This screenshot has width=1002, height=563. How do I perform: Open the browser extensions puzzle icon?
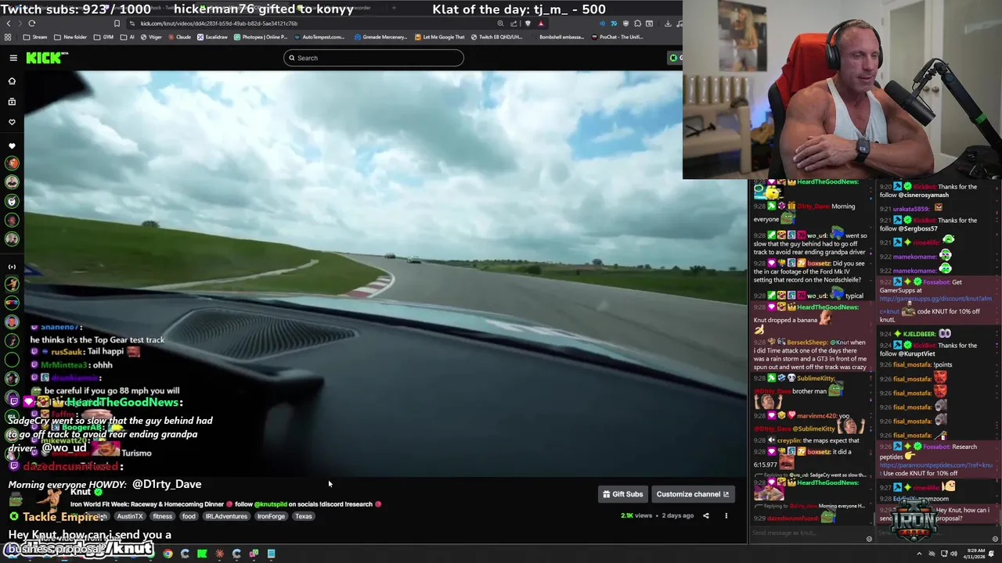click(x=637, y=23)
